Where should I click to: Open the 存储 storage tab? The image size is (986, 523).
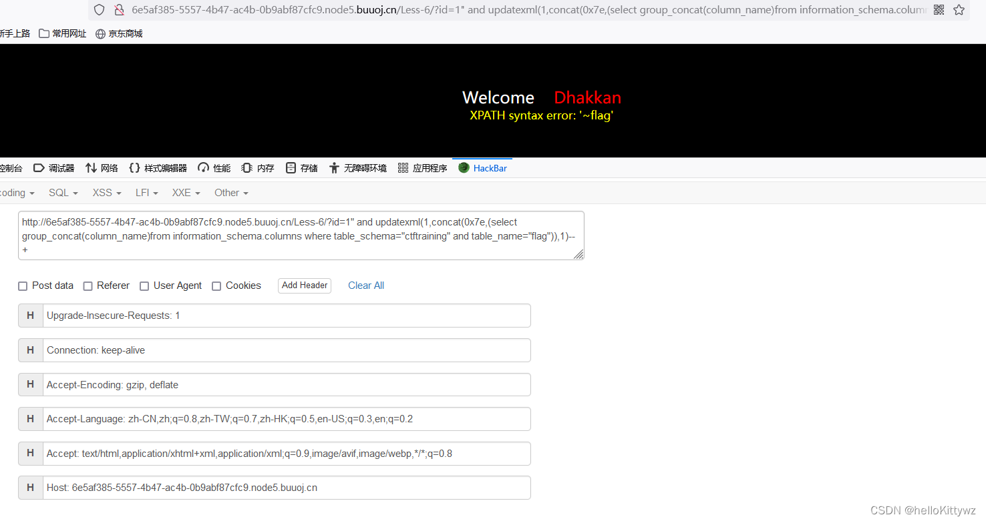(x=301, y=168)
